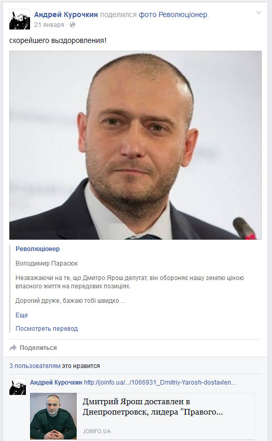The width and height of the screenshot is (272, 441).
Task: Open commenter name Андрей Курочкин link
Action: (x=56, y=383)
